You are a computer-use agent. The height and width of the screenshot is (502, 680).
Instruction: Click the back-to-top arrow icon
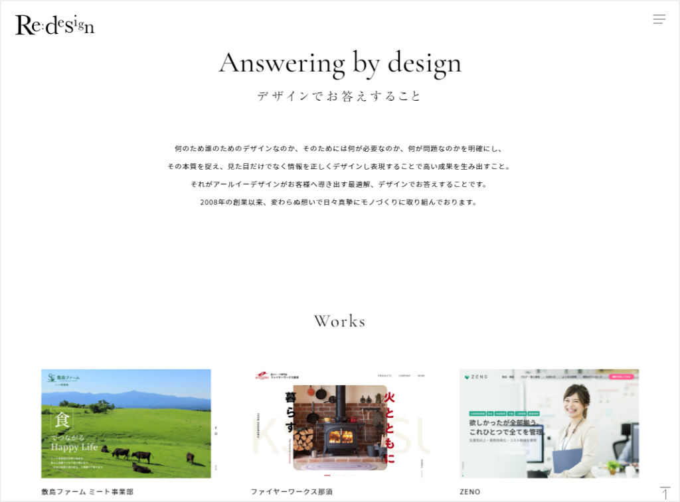[665, 493]
